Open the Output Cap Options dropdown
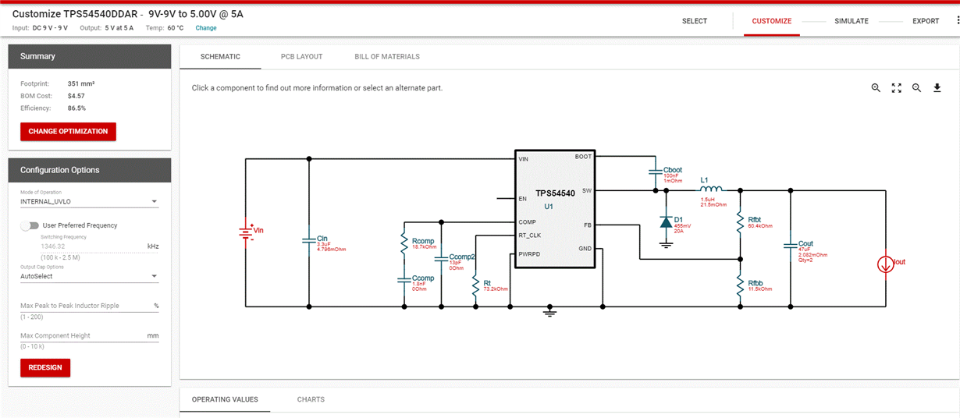This screenshot has height=418, width=960. point(89,276)
